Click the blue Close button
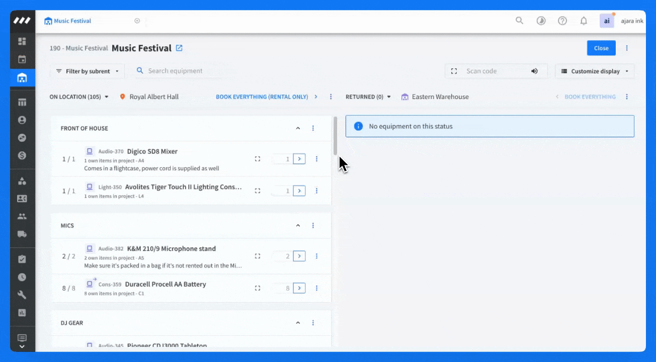The height and width of the screenshot is (362, 656). 601,48
